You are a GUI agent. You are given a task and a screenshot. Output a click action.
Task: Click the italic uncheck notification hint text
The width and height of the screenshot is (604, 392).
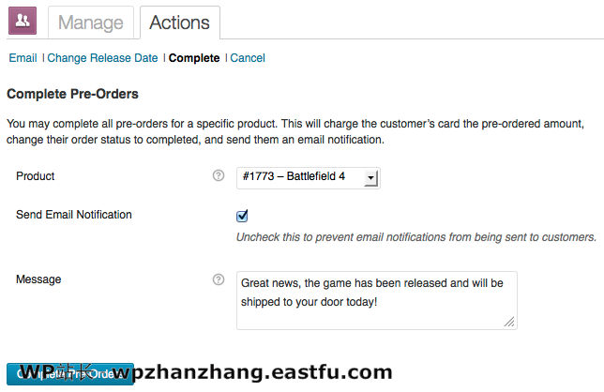(x=415, y=236)
